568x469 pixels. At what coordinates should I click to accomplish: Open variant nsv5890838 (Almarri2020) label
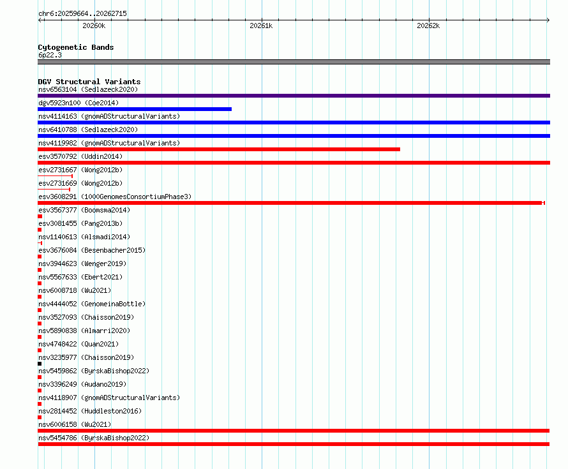point(84,331)
